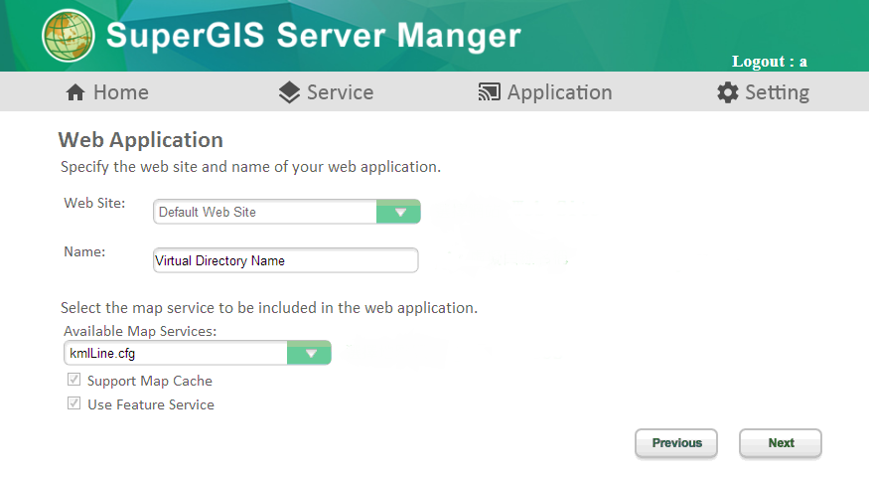Expand the Web Site dropdown arrow
Image resolution: width=869 pixels, height=479 pixels.
click(x=398, y=212)
